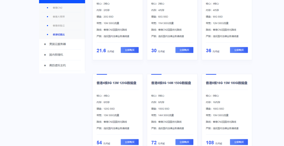Viewport: 284px width, 146px height.
Task: Click the 带宽: 14M 300G流量 line
Action: 163,115
